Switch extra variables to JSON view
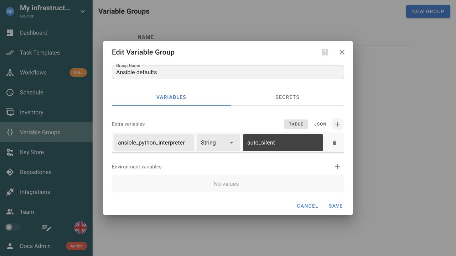 (320, 124)
